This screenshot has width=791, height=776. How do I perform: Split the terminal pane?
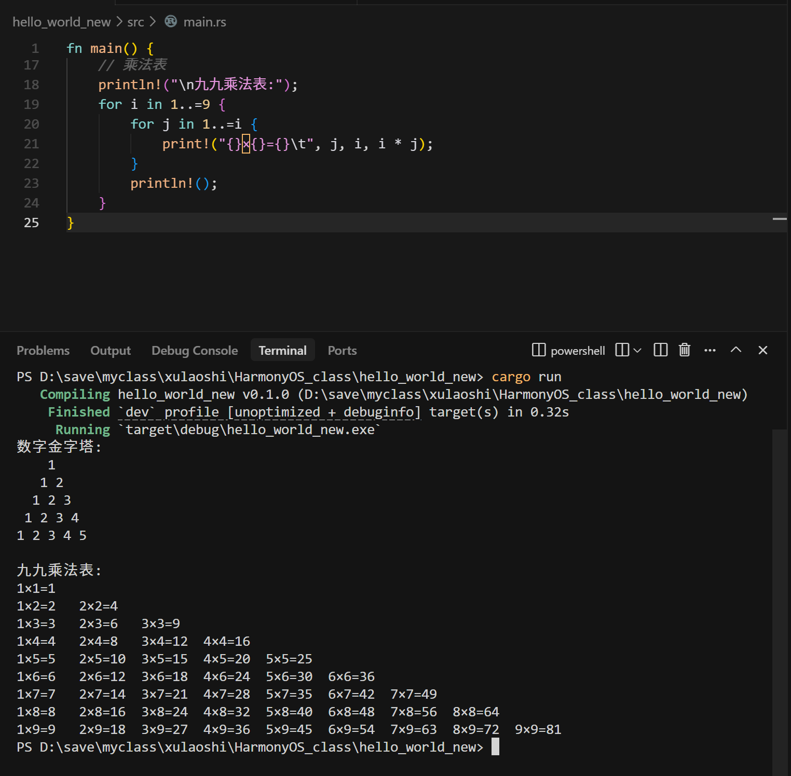click(x=660, y=350)
